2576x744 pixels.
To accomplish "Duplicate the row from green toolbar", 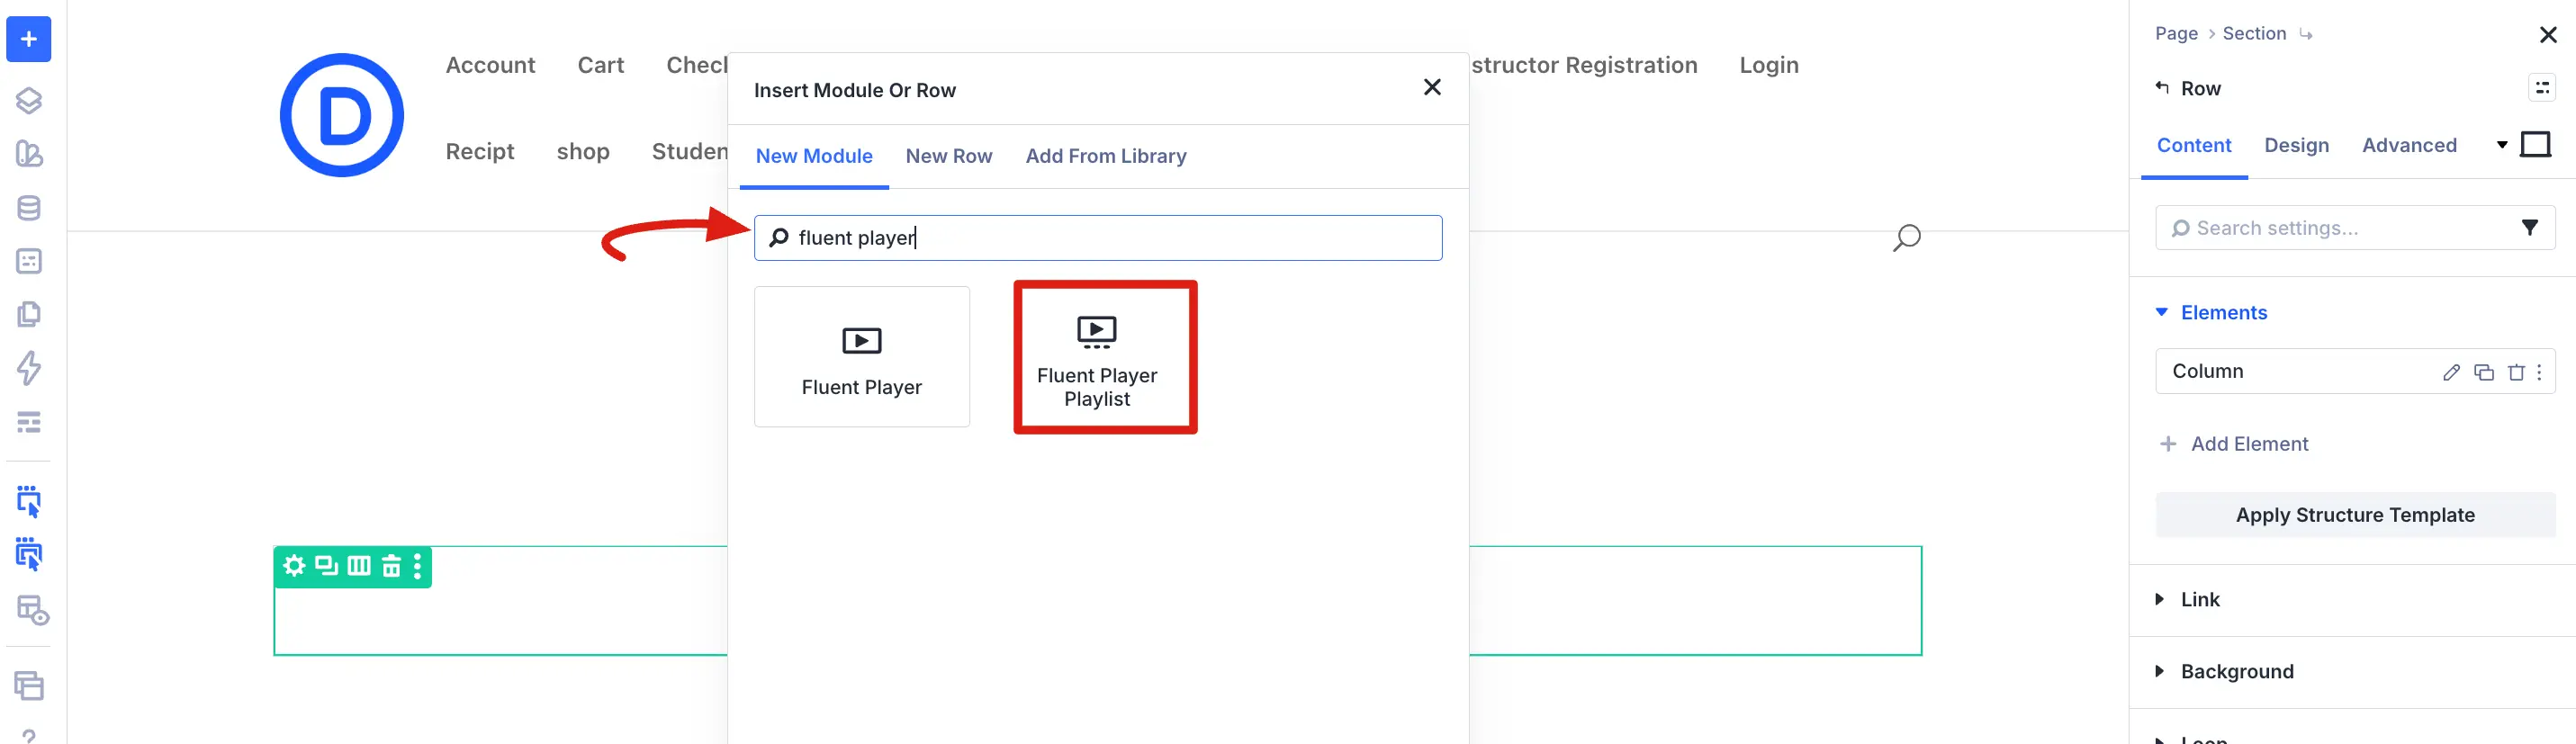I will (x=326, y=566).
